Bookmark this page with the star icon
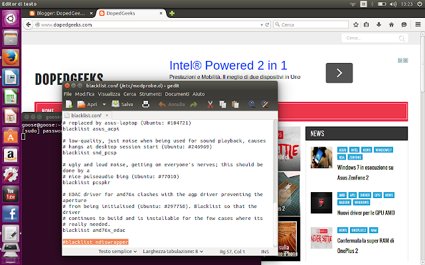Image resolution: width=425 pixels, height=265 pixels. click(x=356, y=25)
